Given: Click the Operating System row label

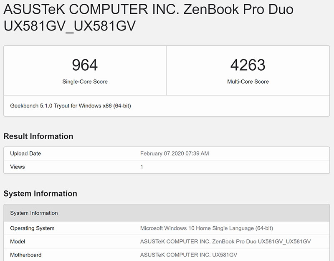Looking at the screenshot, I should pyautogui.click(x=32, y=228).
